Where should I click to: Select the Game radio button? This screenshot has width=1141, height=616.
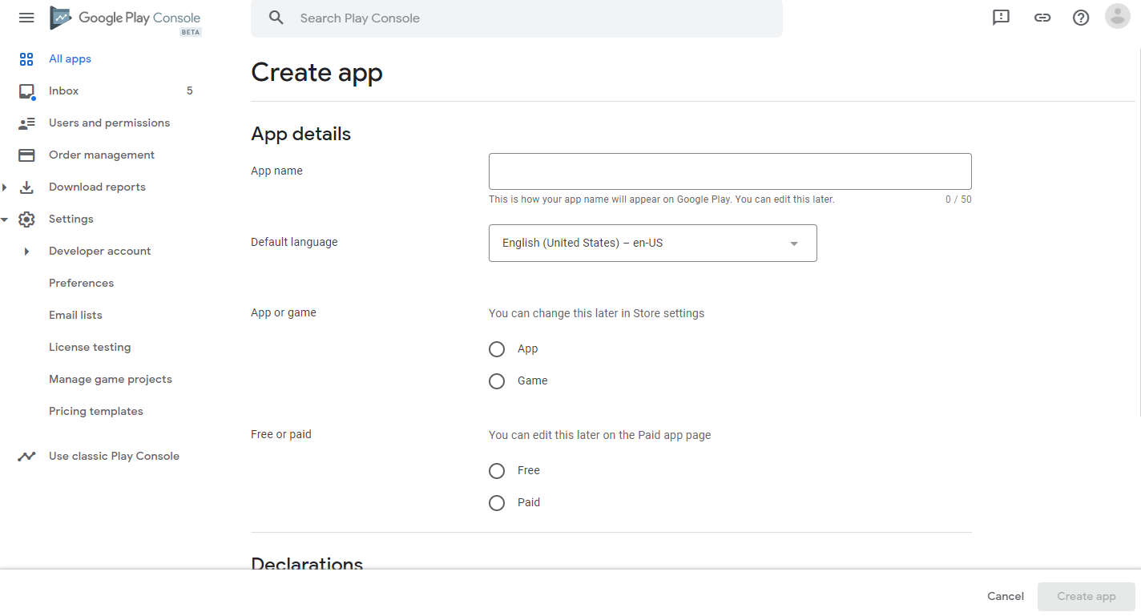coord(497,381)
